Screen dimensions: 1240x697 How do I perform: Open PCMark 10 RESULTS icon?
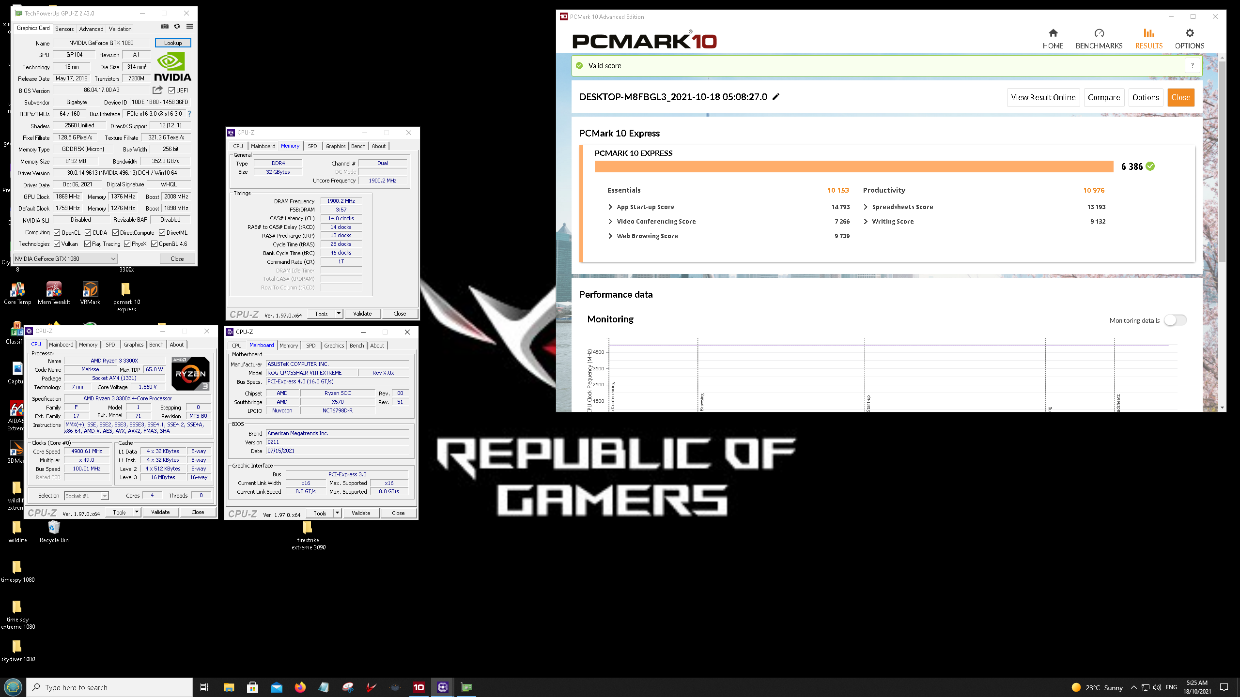click(x=1149, y=39)
